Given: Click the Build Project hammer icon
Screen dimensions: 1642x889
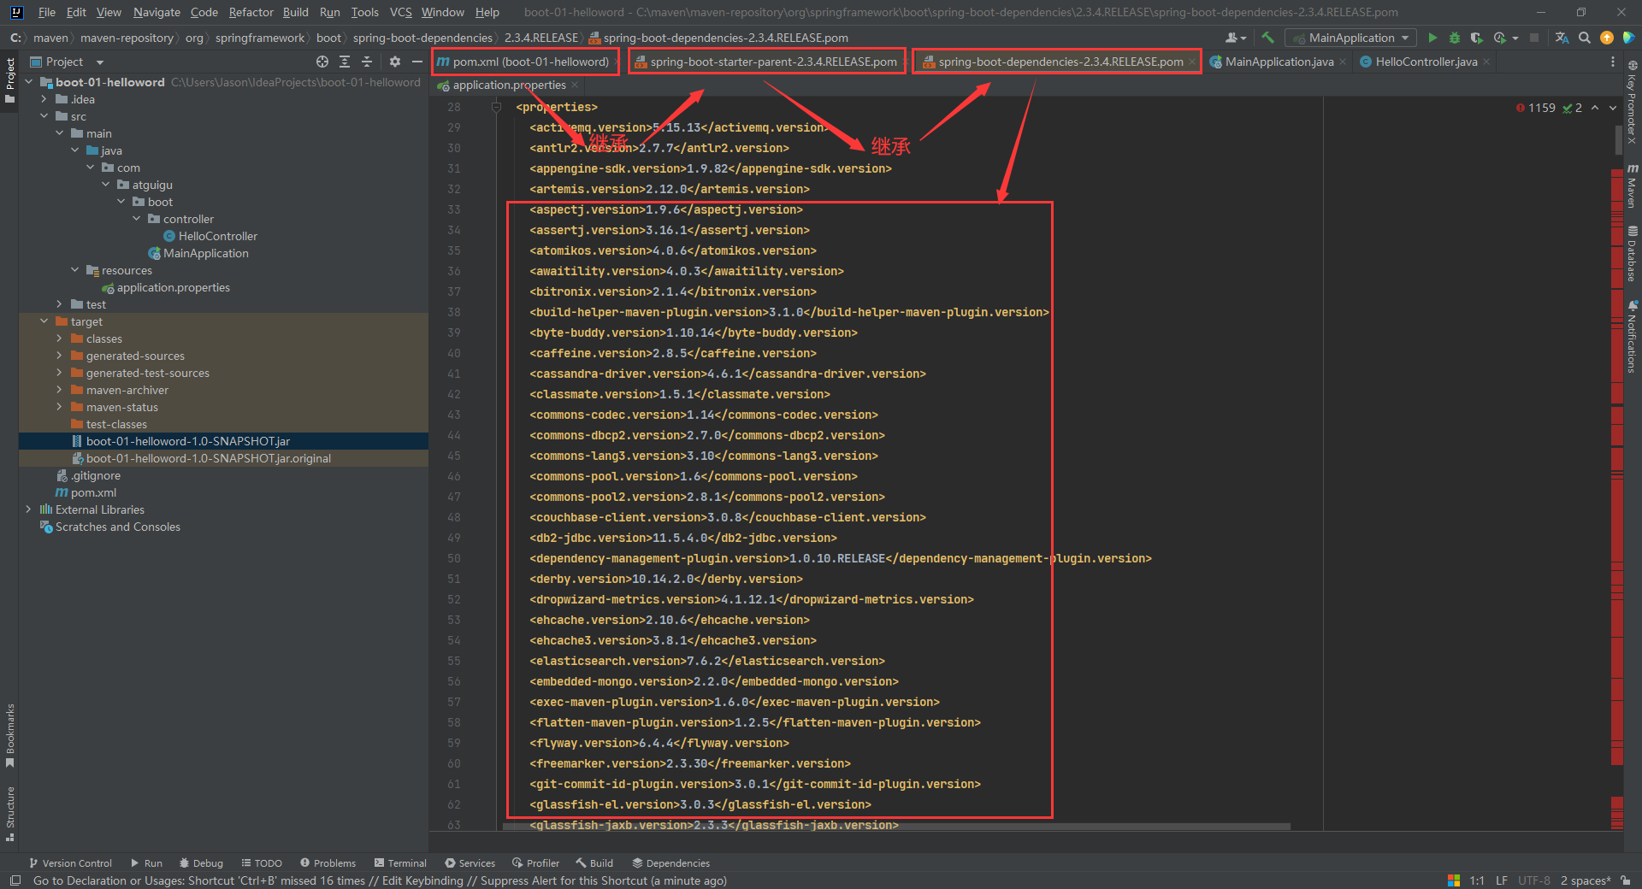Looking at the screenshot, I should [1267, 38].
